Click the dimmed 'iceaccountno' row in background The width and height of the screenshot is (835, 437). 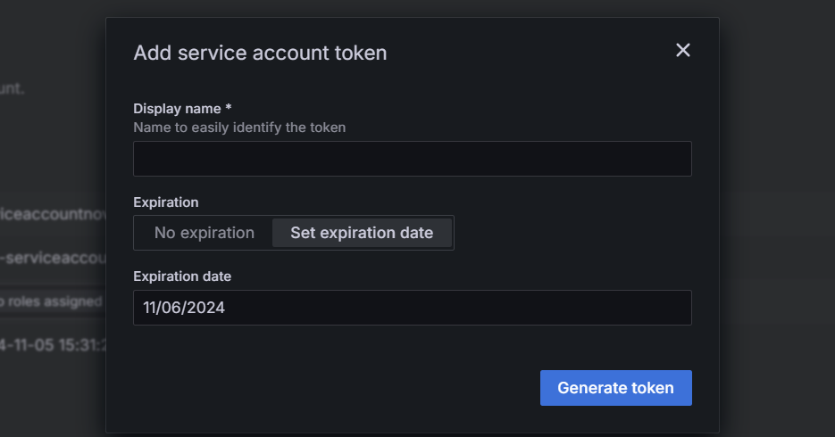click(x=52, y=214)
